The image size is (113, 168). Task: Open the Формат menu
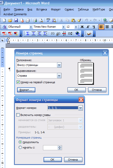(56, 9)
